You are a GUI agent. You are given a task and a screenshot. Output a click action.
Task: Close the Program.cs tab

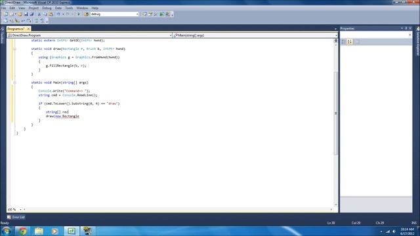[28, 29]
